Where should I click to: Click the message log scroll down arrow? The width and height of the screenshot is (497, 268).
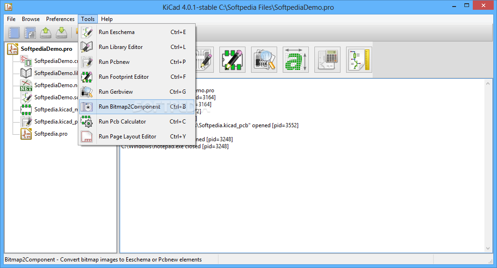point(488,248)
